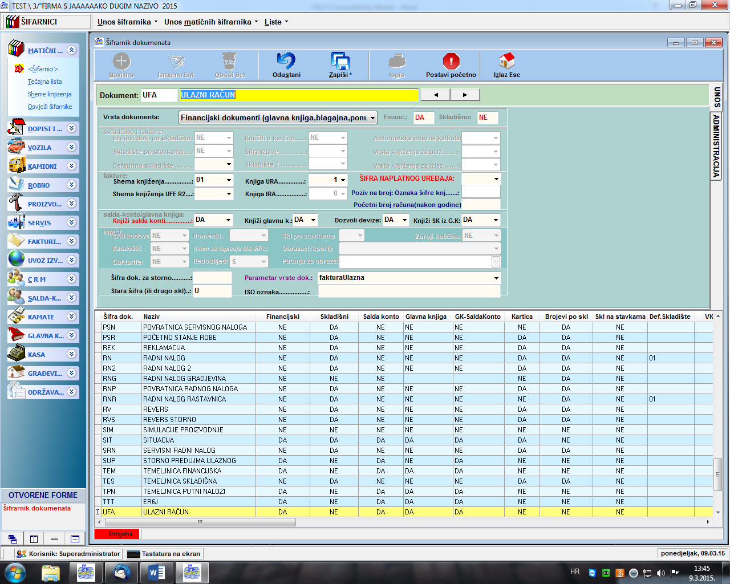
Task: Select the SITUACIJA row in the table
Action: click(x=404, y=440)
